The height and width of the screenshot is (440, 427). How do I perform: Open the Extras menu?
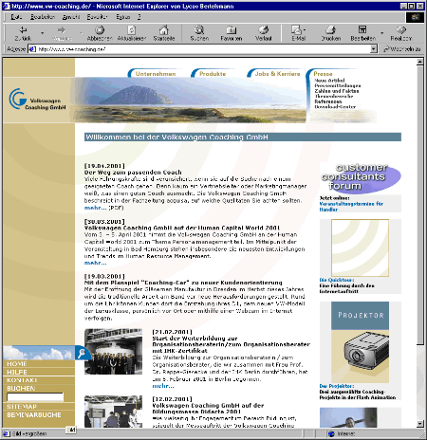[122, 17]
